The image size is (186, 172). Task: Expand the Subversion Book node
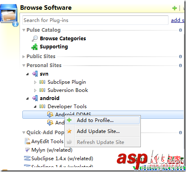tap(35, 90)
